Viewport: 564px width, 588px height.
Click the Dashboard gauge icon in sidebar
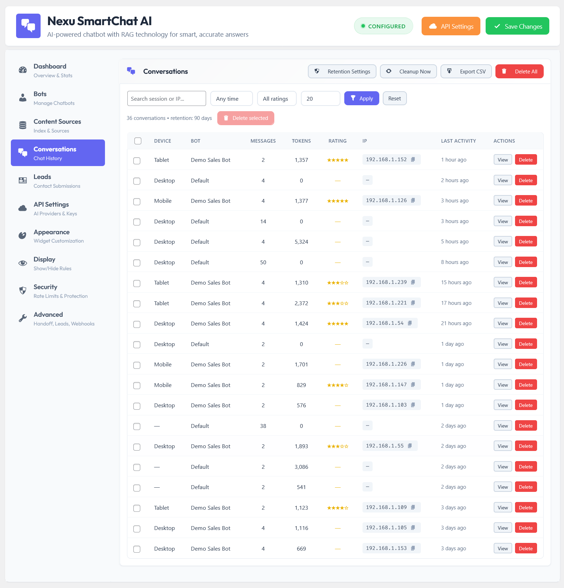(x=23, y=70)
